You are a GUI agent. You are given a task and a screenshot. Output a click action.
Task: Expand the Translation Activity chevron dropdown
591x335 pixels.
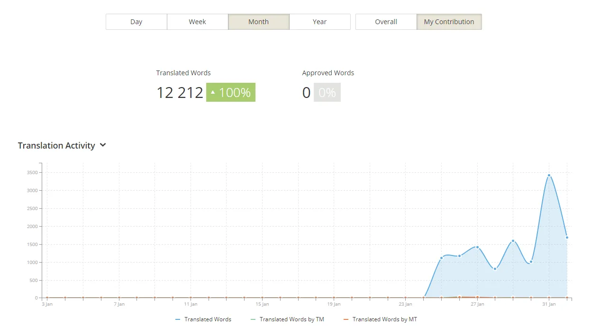pyautogui.click(x=103, y=145)
